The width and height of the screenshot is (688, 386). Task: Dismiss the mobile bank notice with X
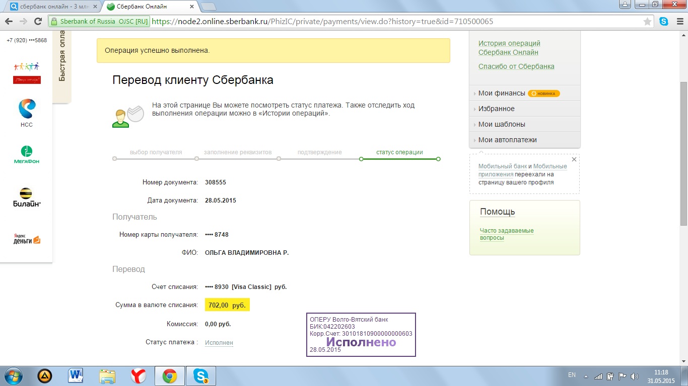pyautogui.click(x=574, y=159)
